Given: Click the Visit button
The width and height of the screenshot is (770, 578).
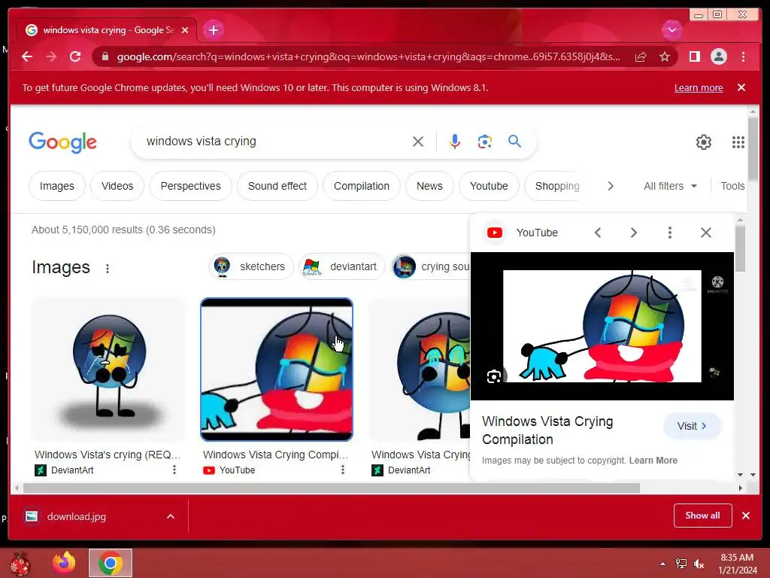Looking at the screenshot, I should (692, 426).
